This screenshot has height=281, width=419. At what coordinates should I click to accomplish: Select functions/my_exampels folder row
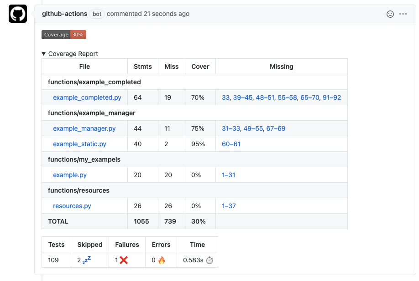pos(194,159)
